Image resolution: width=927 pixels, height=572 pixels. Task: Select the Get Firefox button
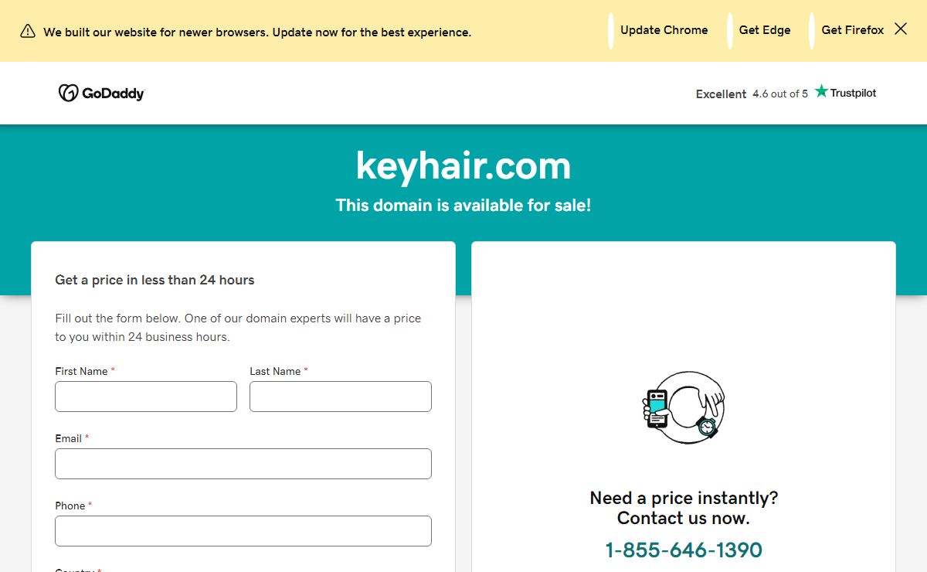point(853,30)
